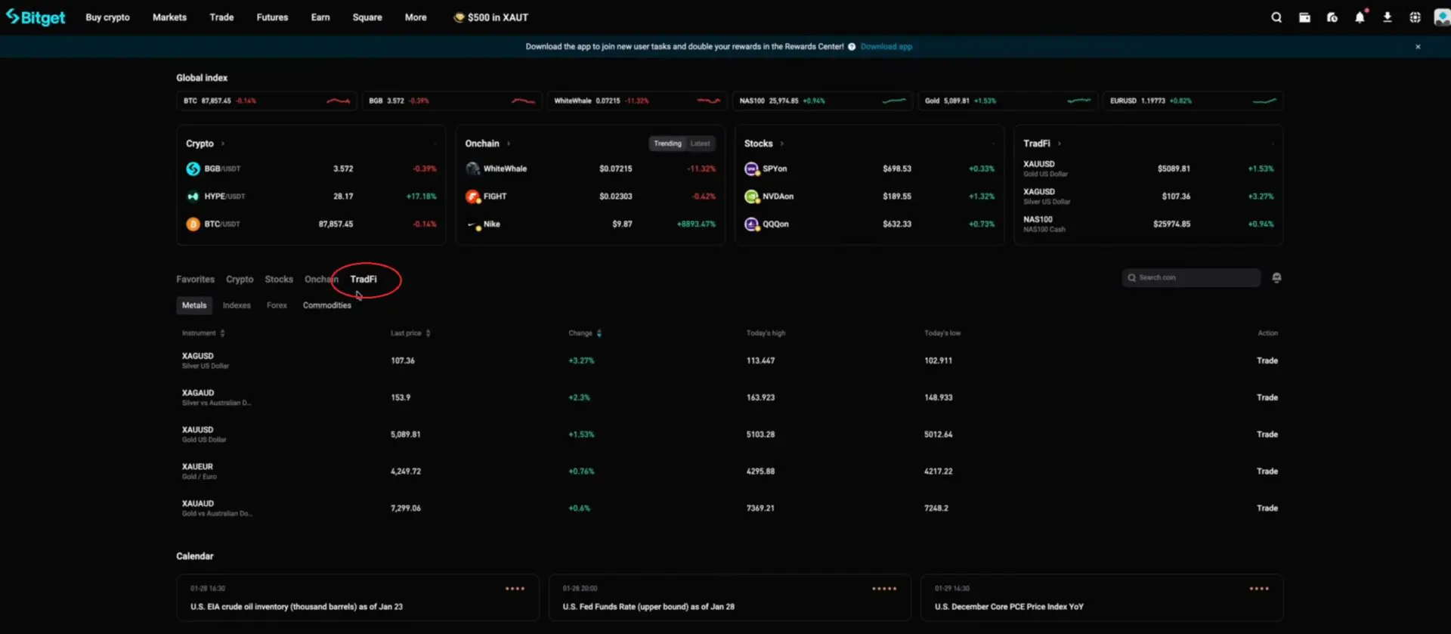Image resolution: width=1451 pixels, height=634 pixels.
Task: Sort by Change column
Action: [x=585, y=333]
